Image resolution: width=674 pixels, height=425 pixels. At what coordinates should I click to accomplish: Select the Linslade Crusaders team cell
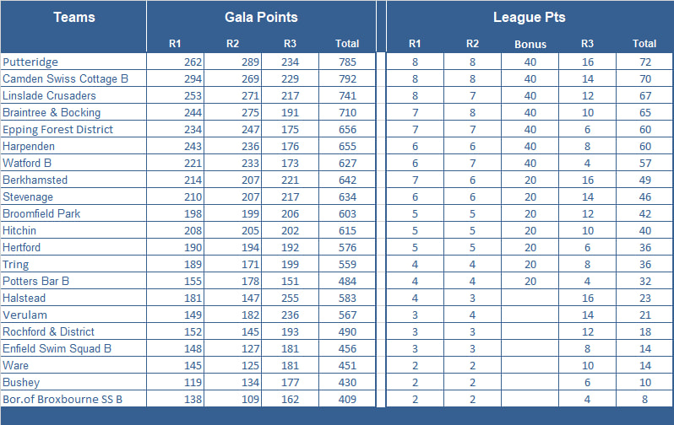tap(73, 96)
